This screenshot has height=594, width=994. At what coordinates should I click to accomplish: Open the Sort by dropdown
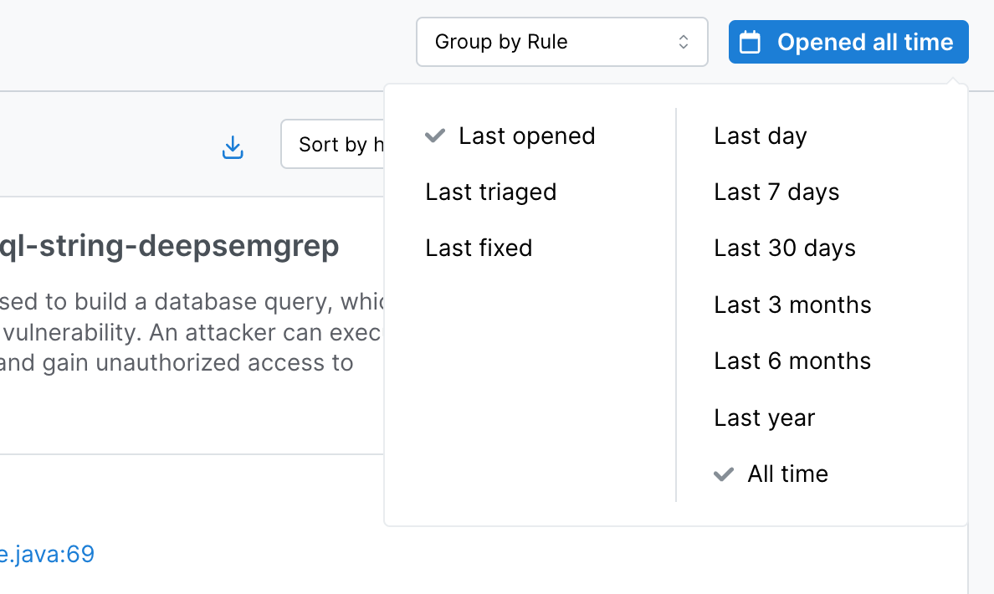click(333, 144)
